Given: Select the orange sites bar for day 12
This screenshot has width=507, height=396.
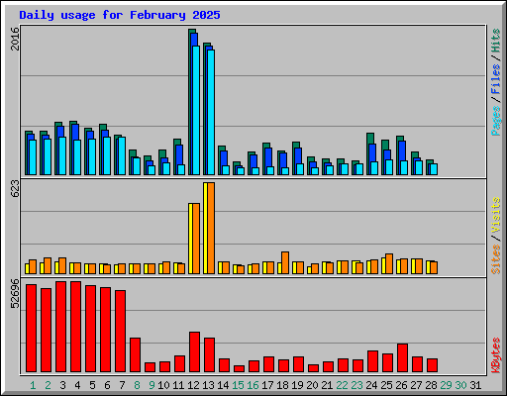Looking at the screenshot, I should (x=196, y=239).
